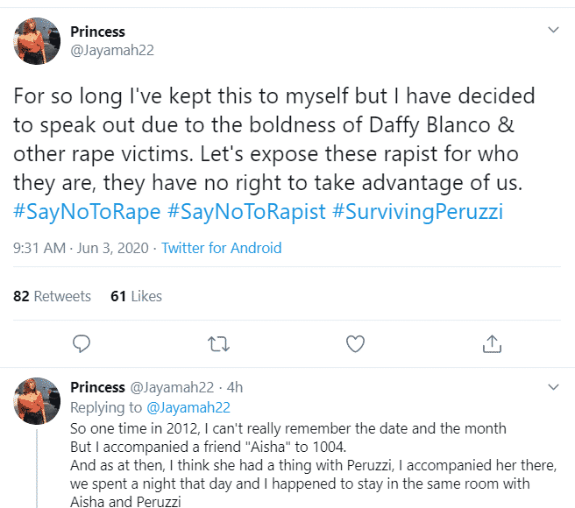Click the main tweet profile picture
The width and height of the screenshot is (575, 508).
38,40
